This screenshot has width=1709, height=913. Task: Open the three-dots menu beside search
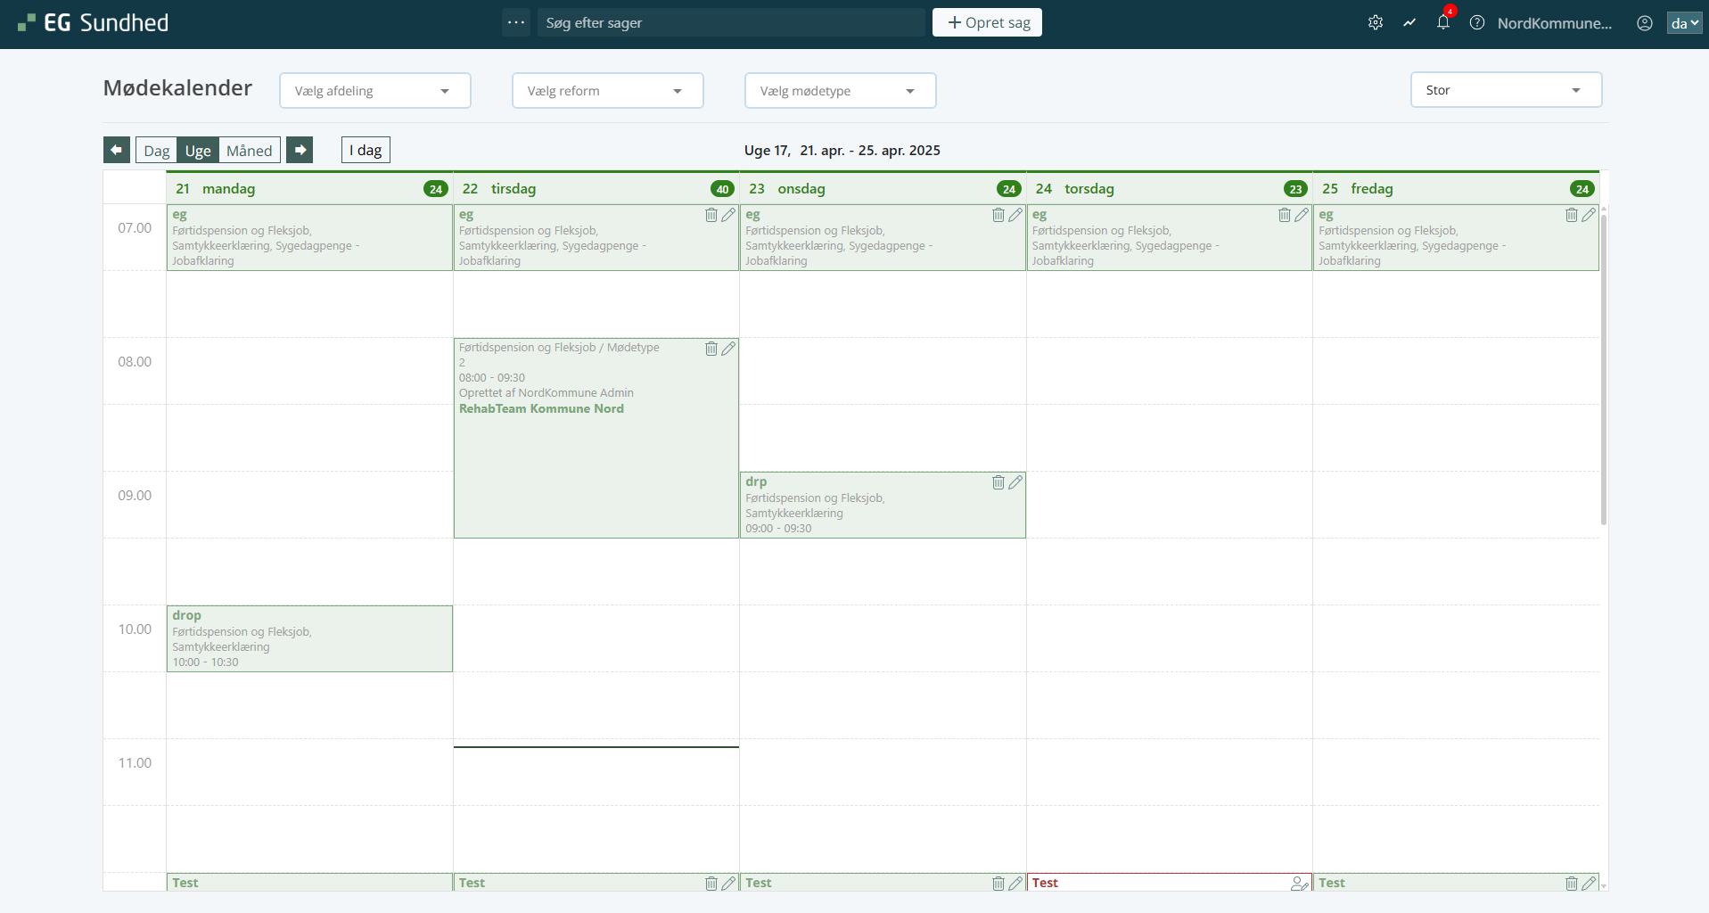pyautogui.click(x=516, y=22)
